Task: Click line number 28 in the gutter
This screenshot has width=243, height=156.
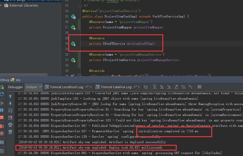Action: 67,33
